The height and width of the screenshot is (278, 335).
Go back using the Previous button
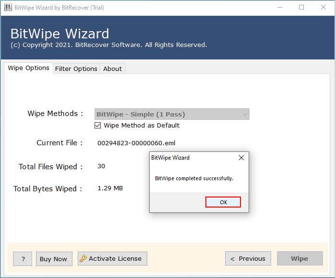point(248,258)
